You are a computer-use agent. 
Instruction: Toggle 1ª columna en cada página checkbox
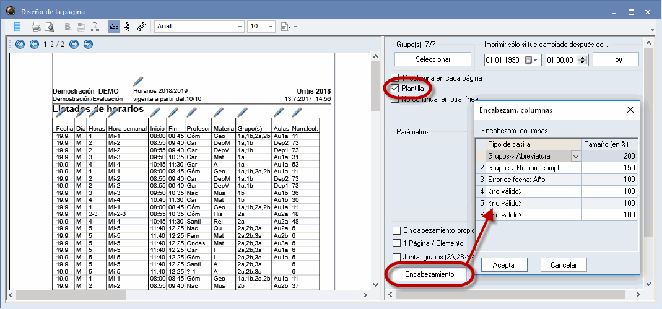tap(394, 77)
